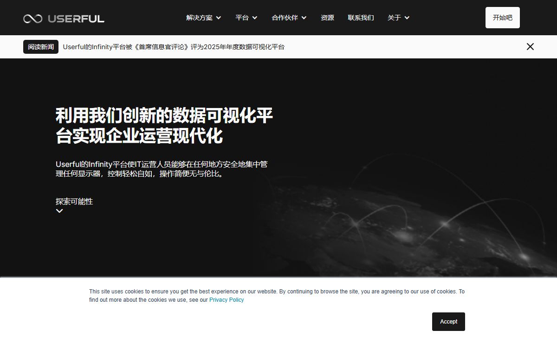The width and height of the screenshot is (557, 343).
Task: Click the 阅读新闻 badge
Action: [x=41, y=47]
